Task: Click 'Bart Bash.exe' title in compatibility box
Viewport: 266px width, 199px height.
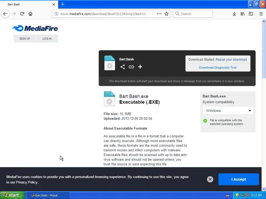Action: point(214,96)
